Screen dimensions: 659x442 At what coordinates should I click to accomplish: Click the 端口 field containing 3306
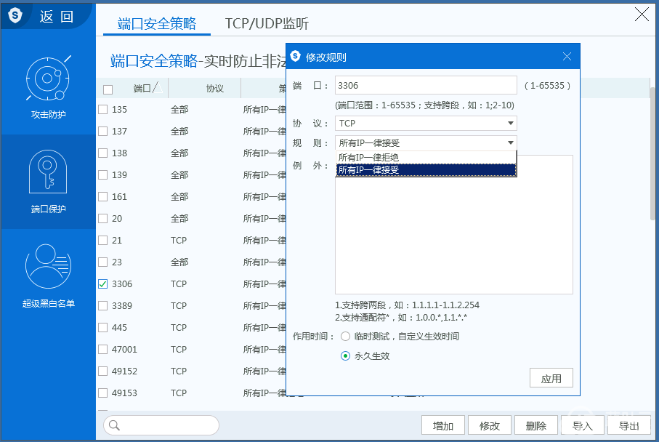(x=426, y=85)
